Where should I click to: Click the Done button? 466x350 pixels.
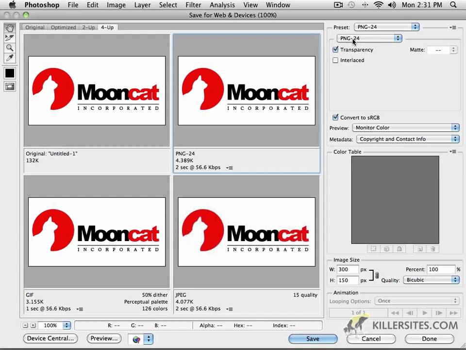[x=430, y=339]
